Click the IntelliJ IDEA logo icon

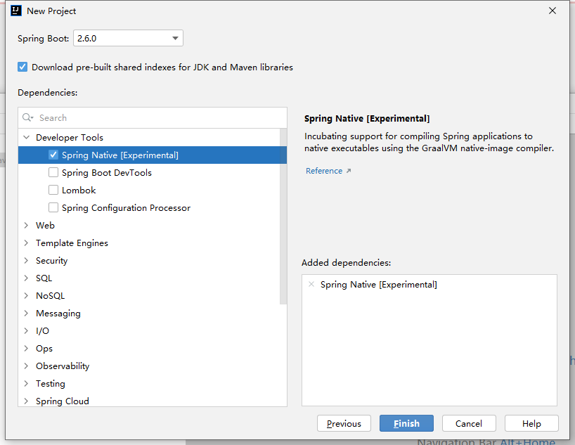(x=16, y=11)
